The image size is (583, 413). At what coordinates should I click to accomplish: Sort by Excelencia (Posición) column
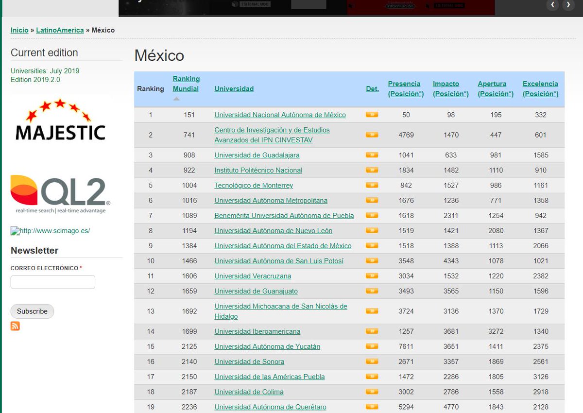(x=540, y=89)
